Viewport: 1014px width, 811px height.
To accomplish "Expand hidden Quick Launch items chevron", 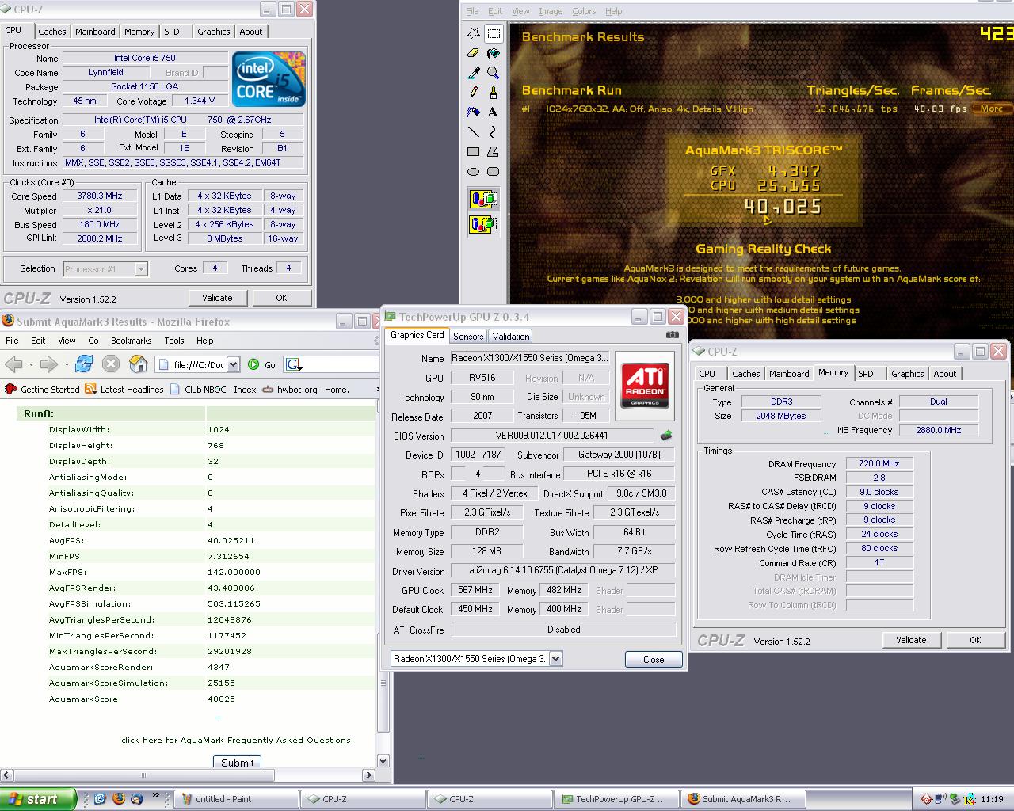I will 156,795.
